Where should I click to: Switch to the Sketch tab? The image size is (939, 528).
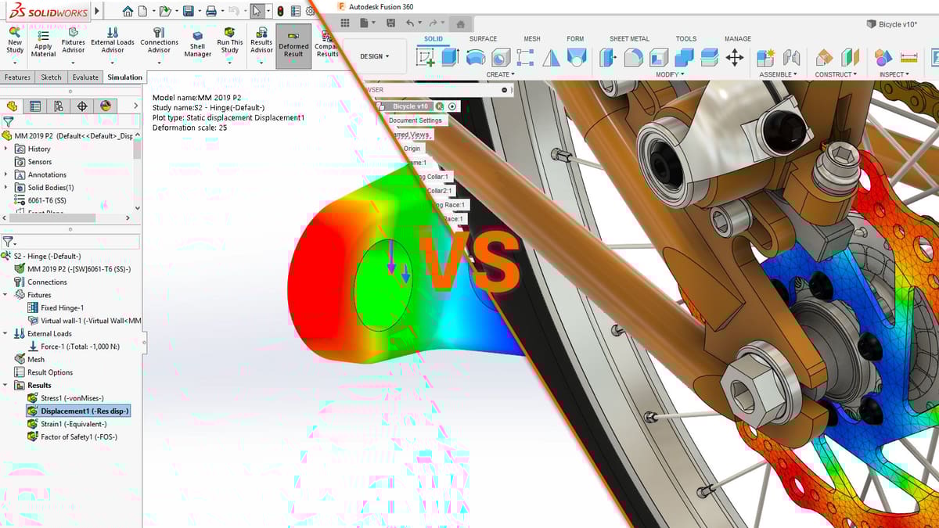coord(52,77)
